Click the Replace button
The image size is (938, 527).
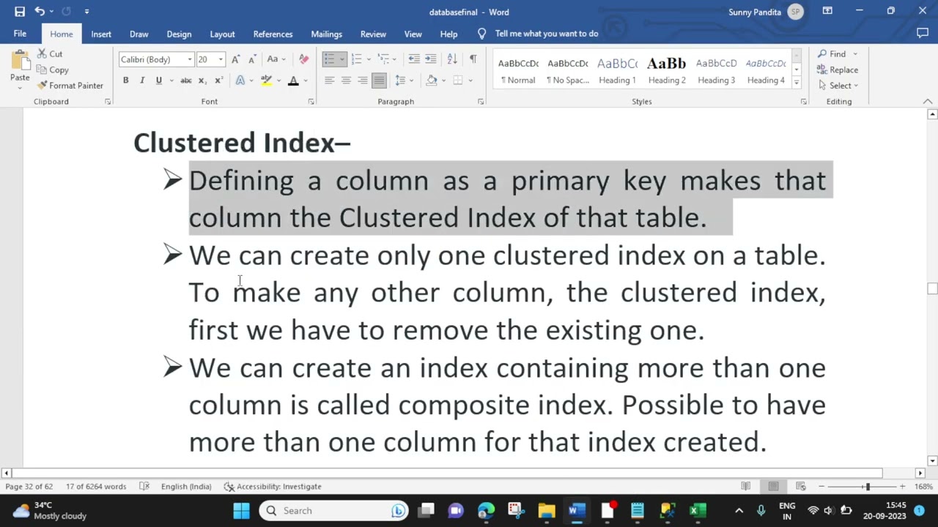click(x=838, y=70)
